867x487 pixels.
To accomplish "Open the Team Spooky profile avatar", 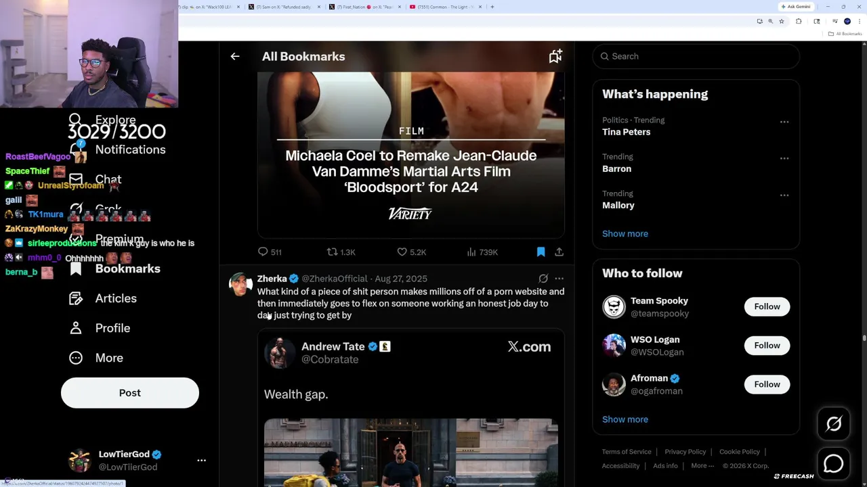I will pyautogui.click(x=614, y=306).
